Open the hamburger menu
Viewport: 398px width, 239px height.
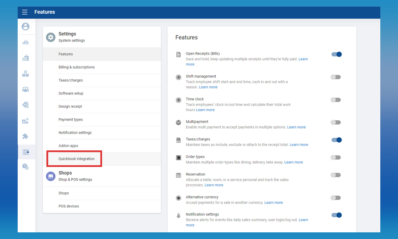25,12
